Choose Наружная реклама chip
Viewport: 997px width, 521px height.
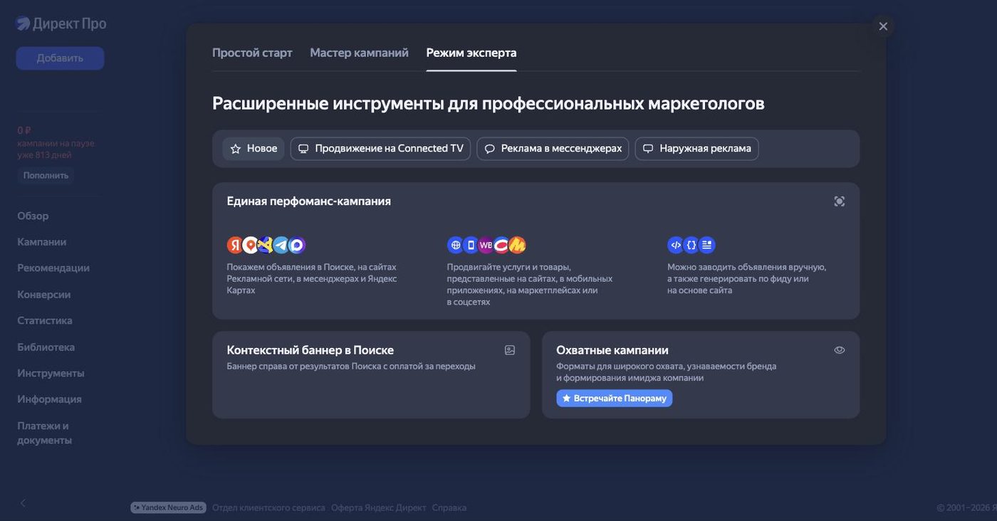(x=696, y=149)
